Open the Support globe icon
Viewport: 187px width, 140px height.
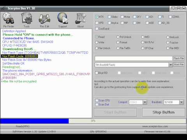63,20
